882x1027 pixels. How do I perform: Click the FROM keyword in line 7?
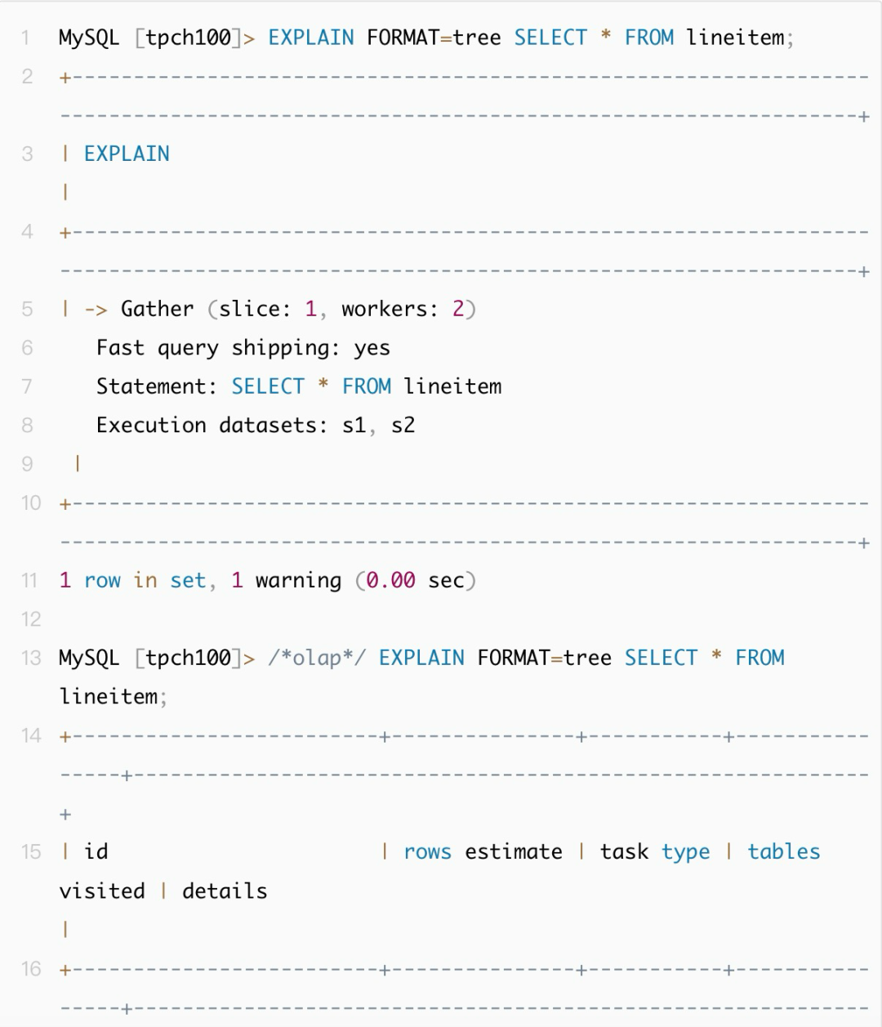(x=367, y=386)
